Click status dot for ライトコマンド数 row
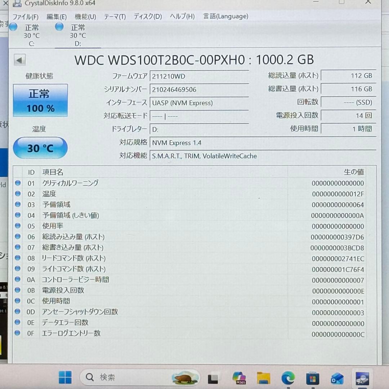The height and width of the screenshot is (389, 389). coord(18,268)
